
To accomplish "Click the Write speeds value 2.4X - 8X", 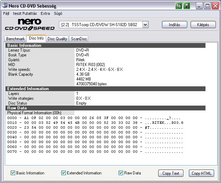I will click(99, 69).
